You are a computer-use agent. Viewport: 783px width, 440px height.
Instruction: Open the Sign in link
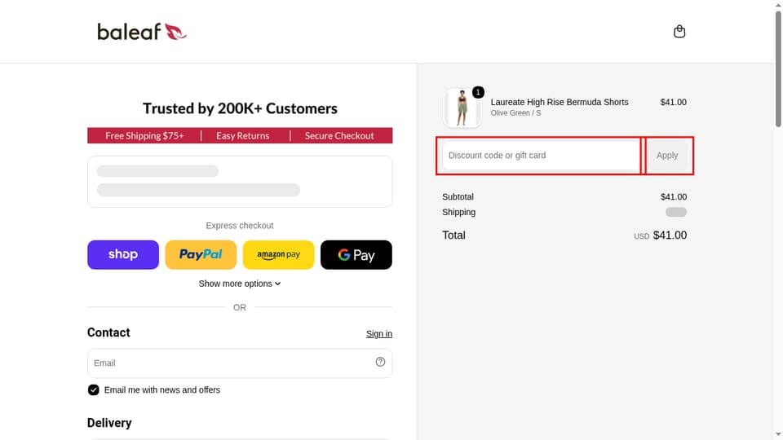[x=379, y=334]
